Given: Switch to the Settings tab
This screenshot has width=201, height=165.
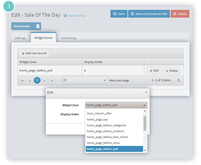Looking at the screenshot, I should [x=20, y=38].
